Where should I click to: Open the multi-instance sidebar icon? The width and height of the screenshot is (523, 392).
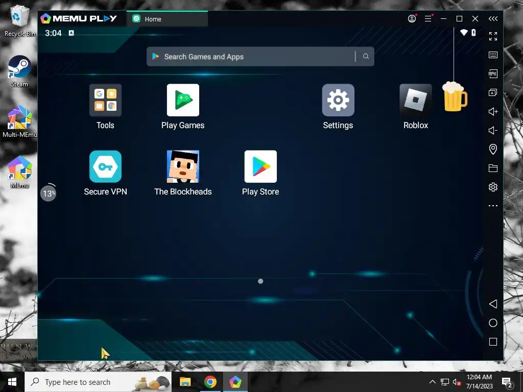[x=493, y=93]
